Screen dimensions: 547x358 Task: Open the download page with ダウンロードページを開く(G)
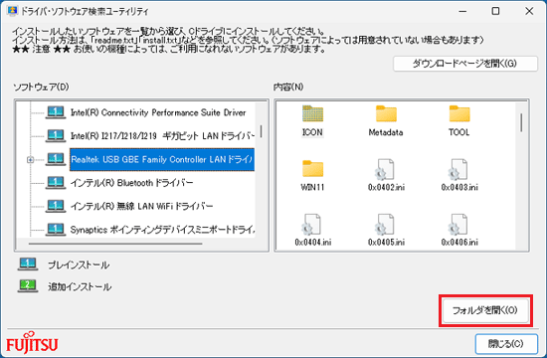(x=465, y=64)
